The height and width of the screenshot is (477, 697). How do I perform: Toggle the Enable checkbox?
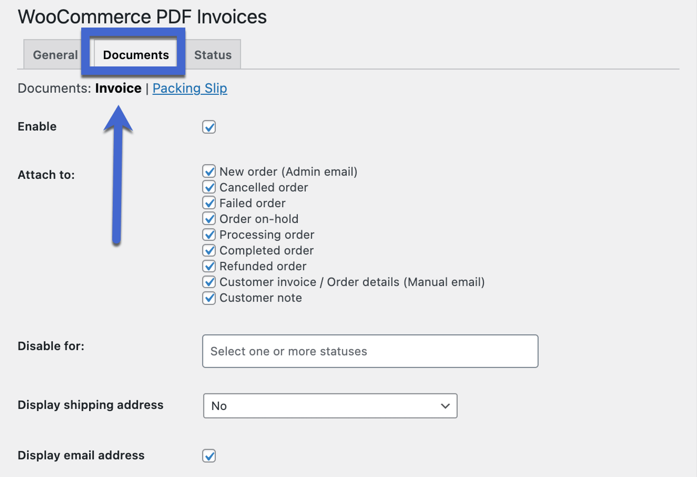[209, 127]
